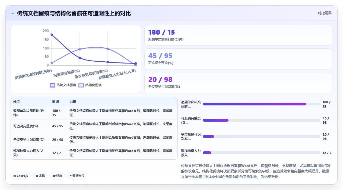This screenshot has width=343, height=190.
Task: Open the 20 / 98 data card
Action: (238, 83)
